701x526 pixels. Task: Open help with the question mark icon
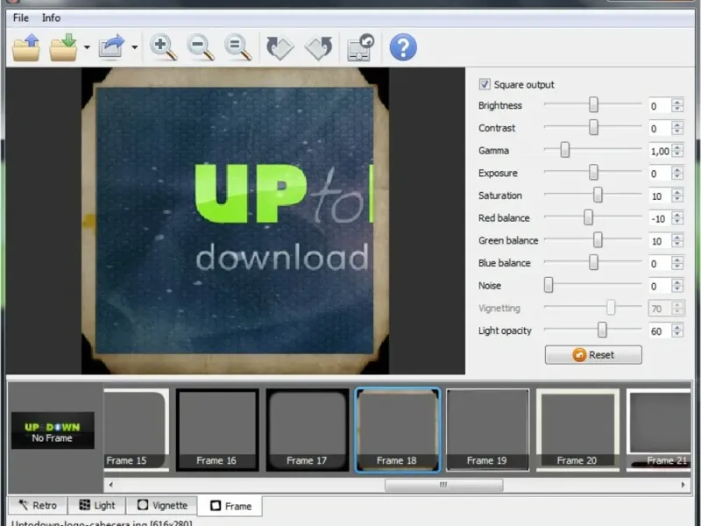tap(402, 47)
